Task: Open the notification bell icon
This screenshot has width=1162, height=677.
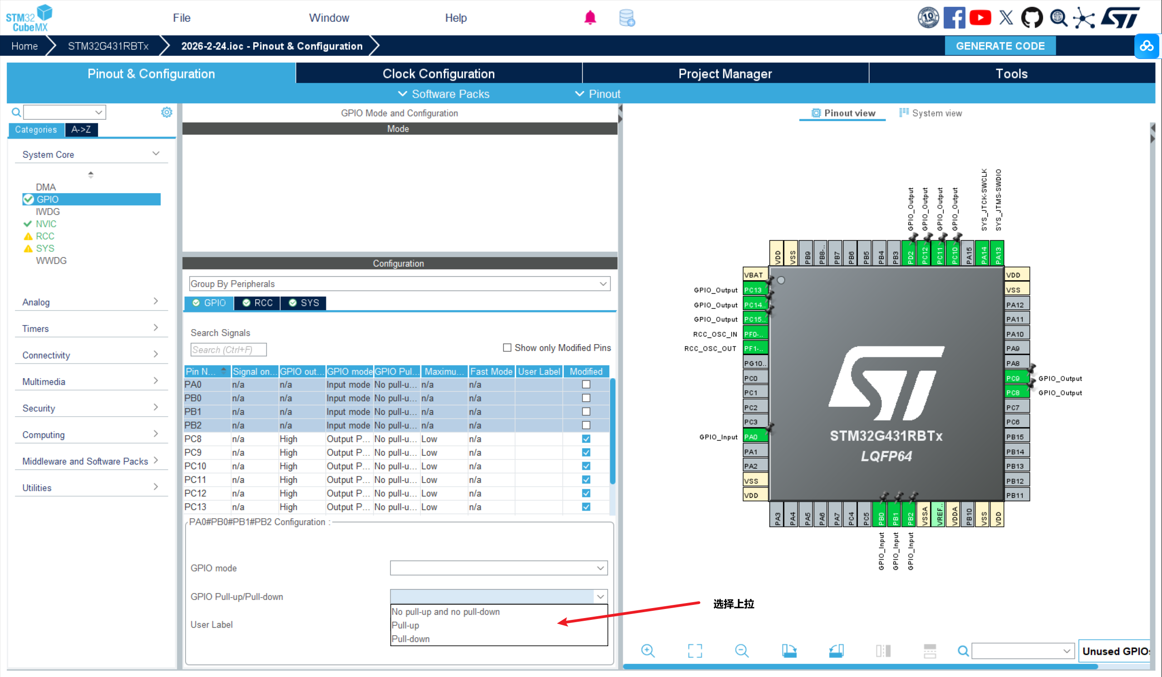Action: tap(590, 18)
